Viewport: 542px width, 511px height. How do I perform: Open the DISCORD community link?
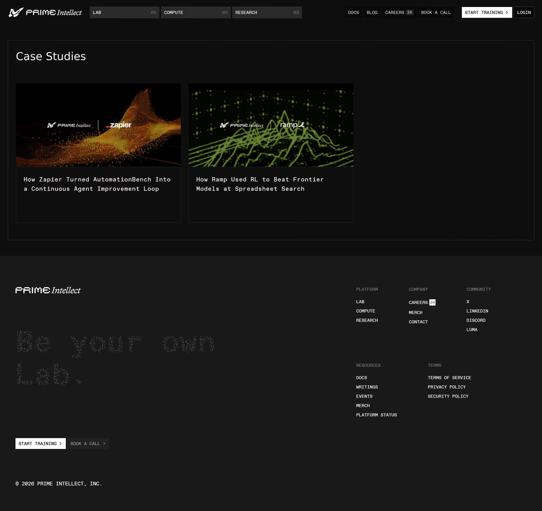(476, 320)
